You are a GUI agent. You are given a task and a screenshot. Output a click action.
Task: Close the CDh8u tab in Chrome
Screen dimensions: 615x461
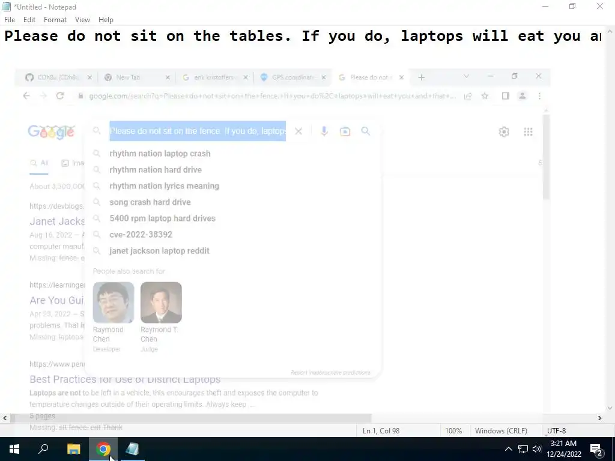coord(89,77)
